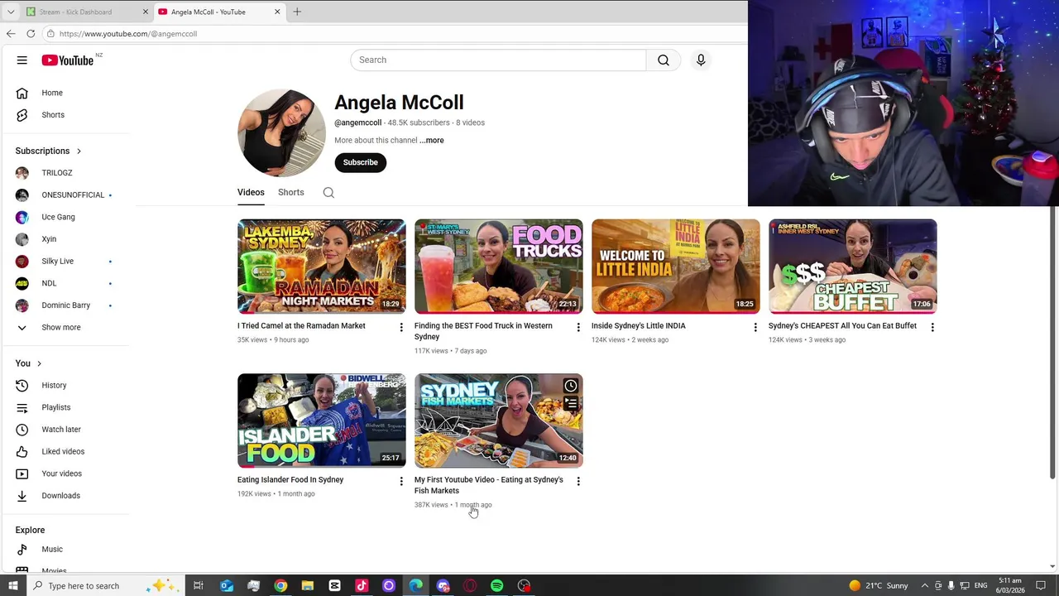Open options for Little INDIA video
The height and width of the screenshot is (596, 1059).
pos(755,328)
